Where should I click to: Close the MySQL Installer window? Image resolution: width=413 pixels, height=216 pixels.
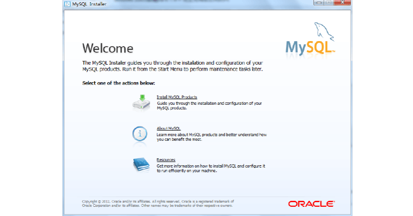[342, 2]
